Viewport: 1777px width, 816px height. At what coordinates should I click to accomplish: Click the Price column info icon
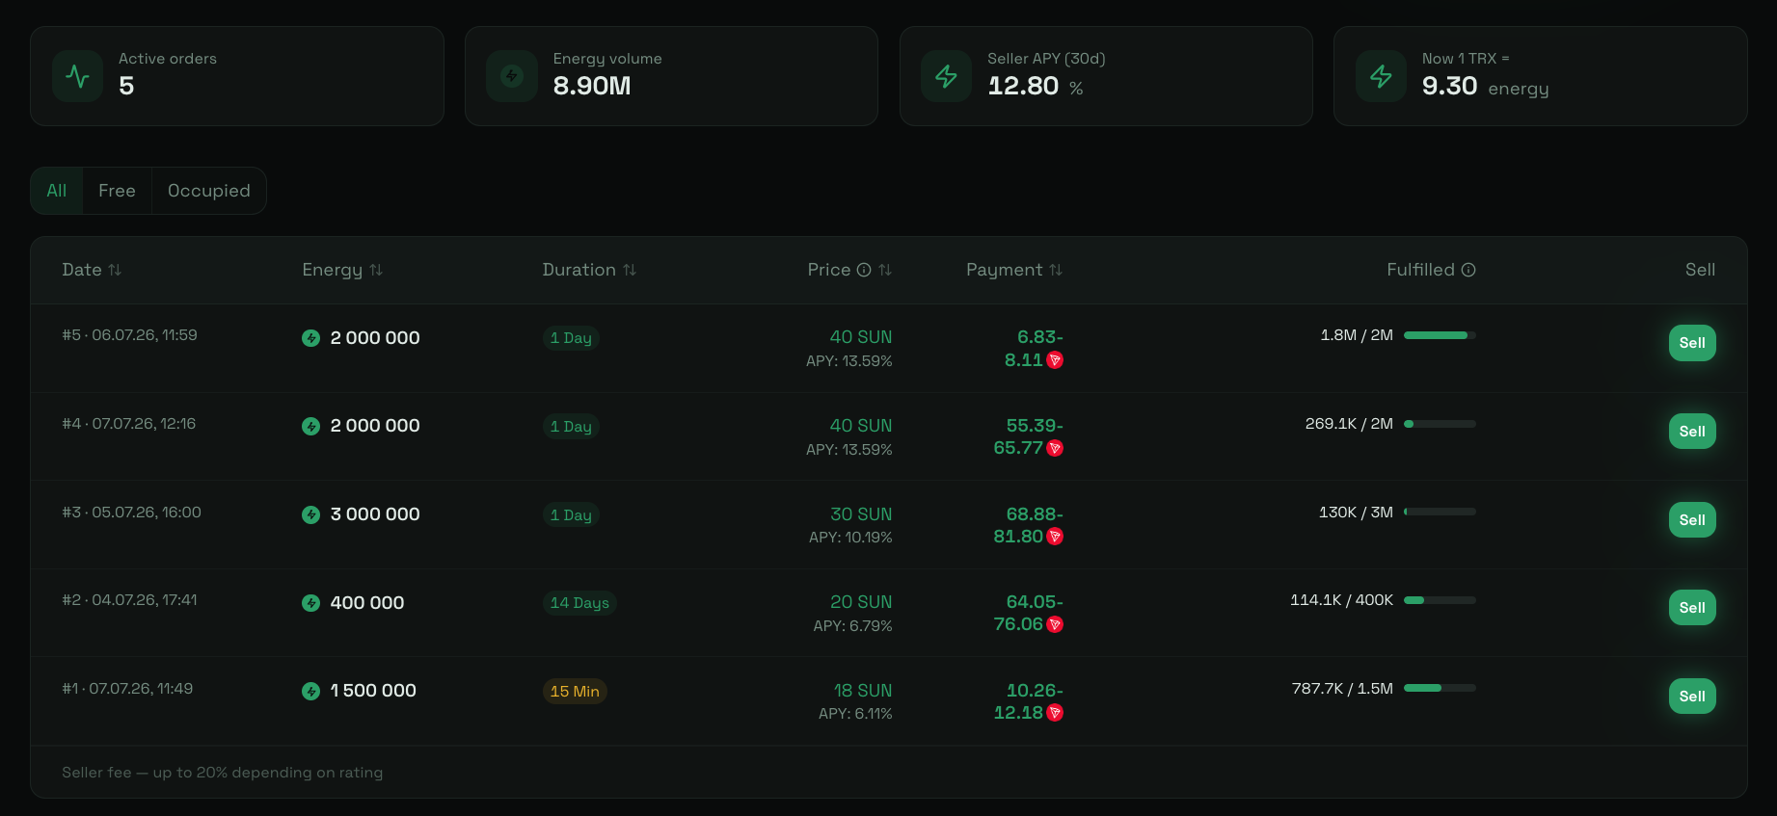point(864,270)
